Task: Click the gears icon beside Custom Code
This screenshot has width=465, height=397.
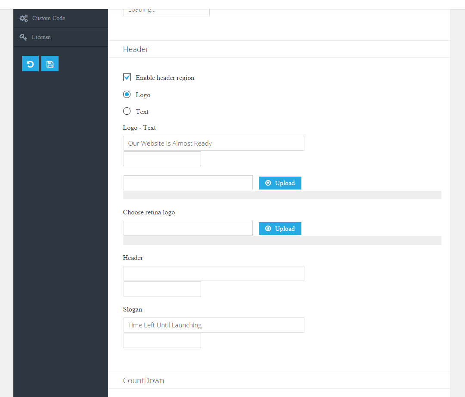Action: coord(24,18)
